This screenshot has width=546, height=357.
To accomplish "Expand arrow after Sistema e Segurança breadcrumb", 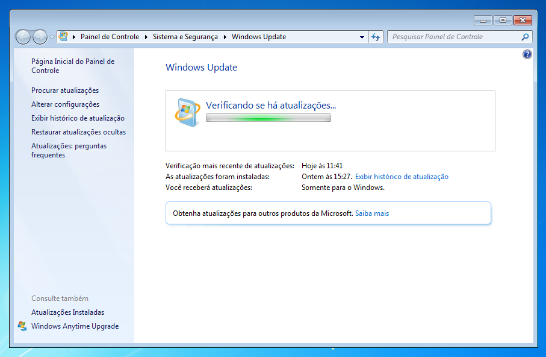I will pyautogui.click(x=225, y=37).
